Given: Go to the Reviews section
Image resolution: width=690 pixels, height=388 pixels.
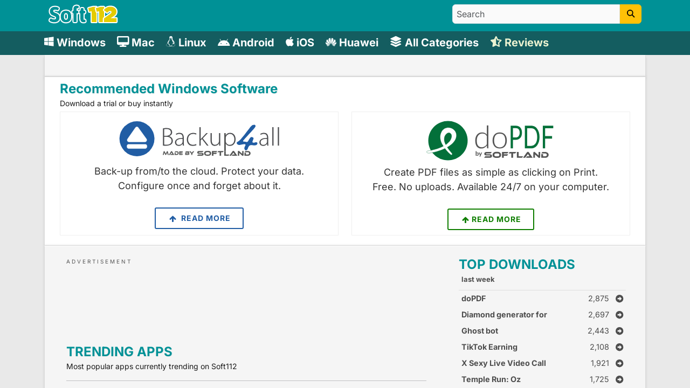Looking at the screenshot, I should coord(520,43).
